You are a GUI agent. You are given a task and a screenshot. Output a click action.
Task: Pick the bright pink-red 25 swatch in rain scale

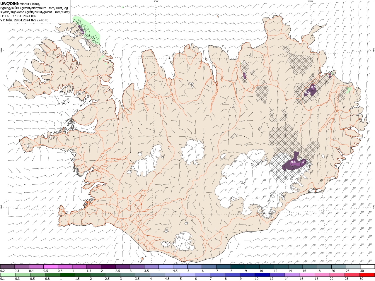[x=352, y=275]
